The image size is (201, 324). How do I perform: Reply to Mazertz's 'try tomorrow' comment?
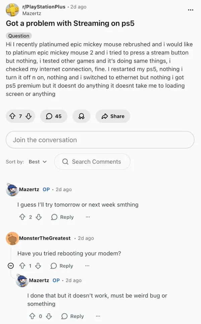(62, 217)
